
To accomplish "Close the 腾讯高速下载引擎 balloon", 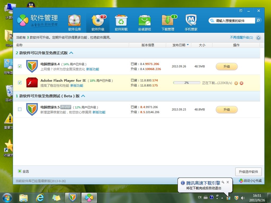I will tap(228, 182).
